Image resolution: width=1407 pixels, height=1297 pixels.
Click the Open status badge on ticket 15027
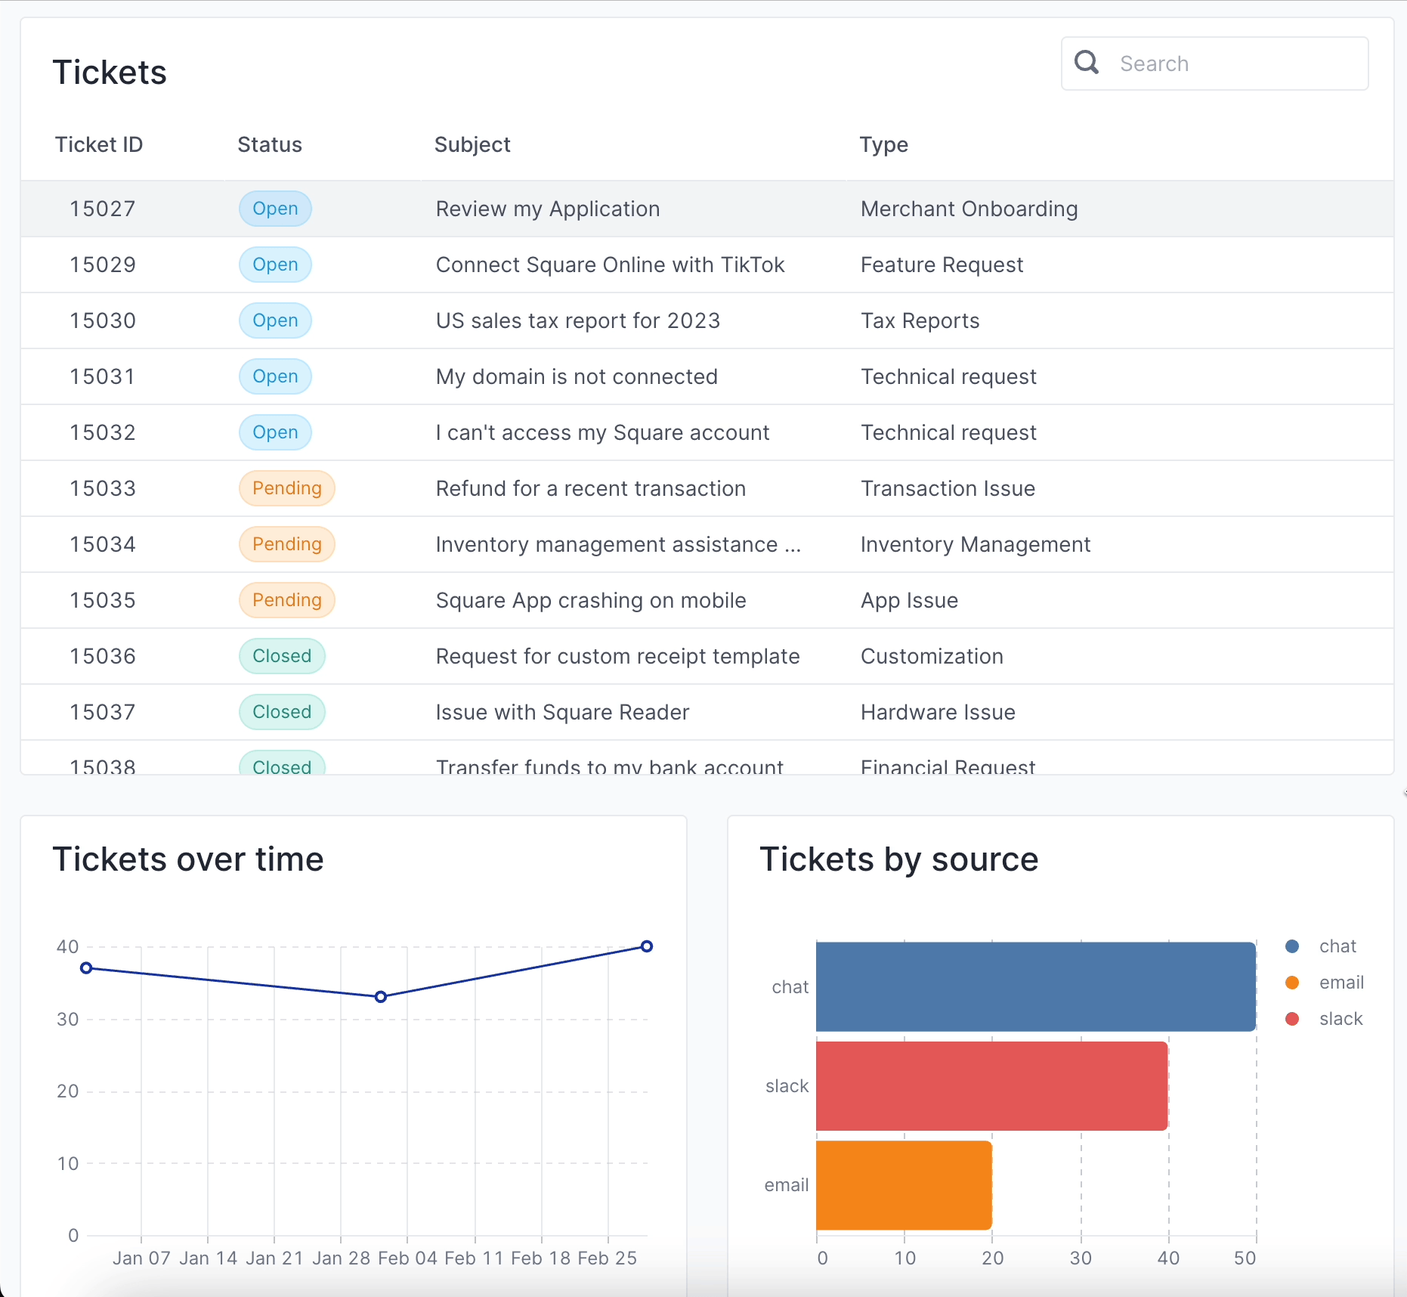coord(274,209)
